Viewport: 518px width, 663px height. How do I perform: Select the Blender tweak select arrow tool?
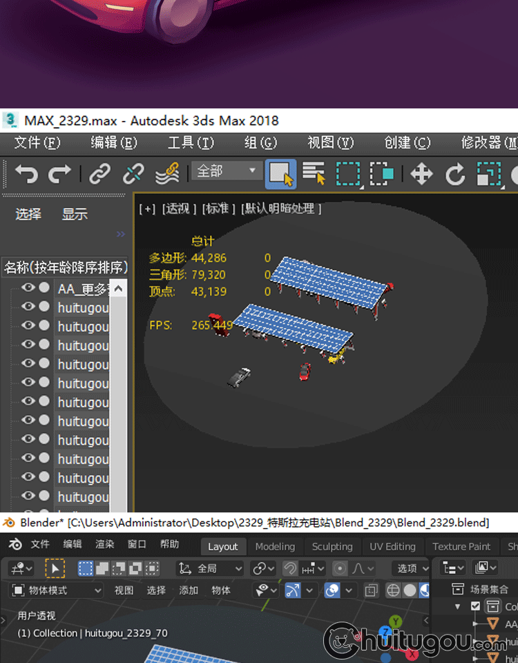pyautogui.click(x=55, y=568)
